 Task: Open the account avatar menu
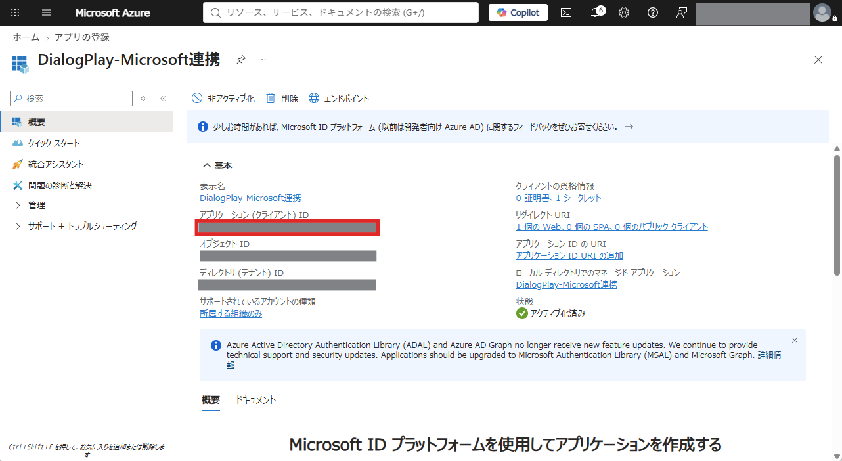point(822,12)
